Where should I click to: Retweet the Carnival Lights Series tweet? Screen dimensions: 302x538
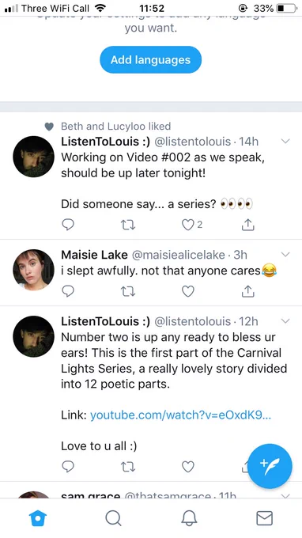pyautogui.click(x=128, y=467)
